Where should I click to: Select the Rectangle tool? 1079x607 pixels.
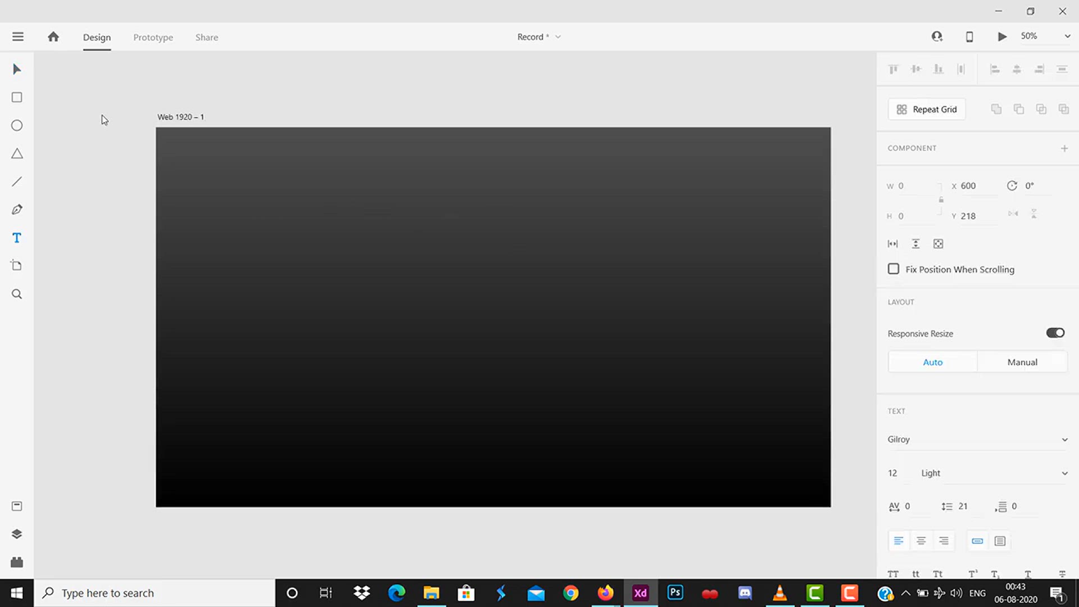coord(16,97)
